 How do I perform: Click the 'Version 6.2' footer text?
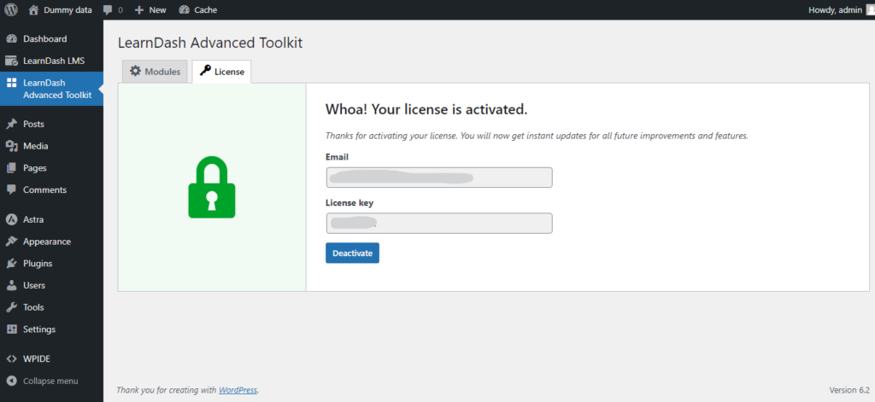[x=849, y=390]
